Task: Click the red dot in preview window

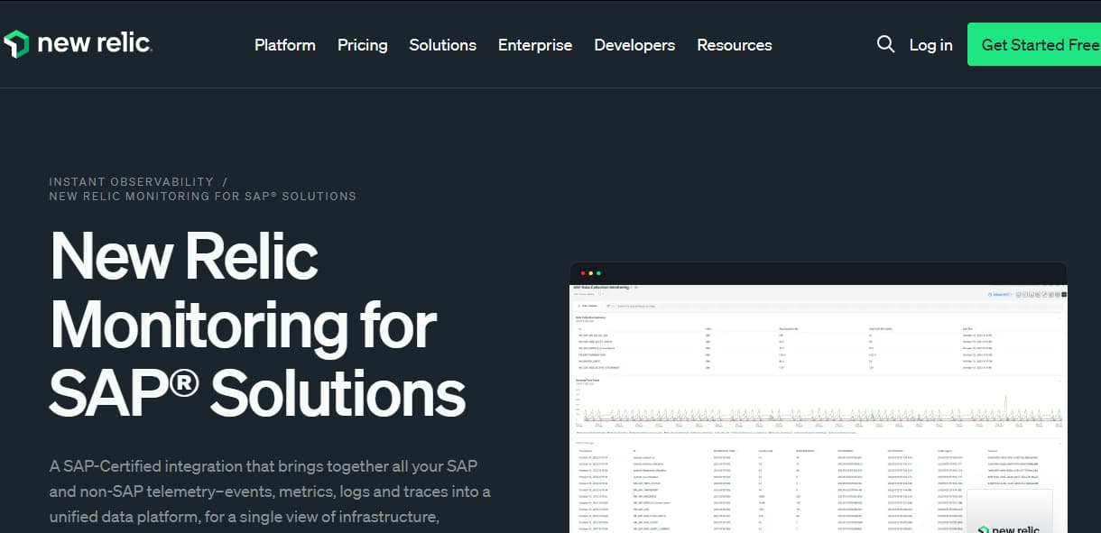Action: [584, 273]
